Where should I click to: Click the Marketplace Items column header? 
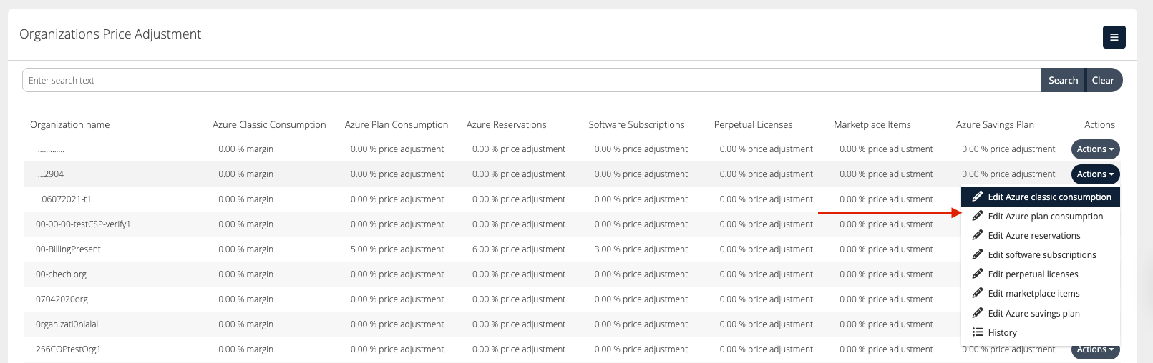[872, 124]
